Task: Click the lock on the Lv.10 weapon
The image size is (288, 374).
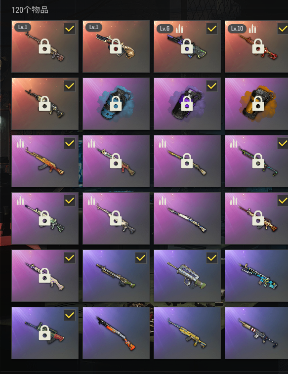Action: coord(258,46)
